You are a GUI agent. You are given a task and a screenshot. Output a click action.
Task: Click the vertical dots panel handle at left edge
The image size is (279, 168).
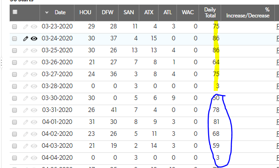pyautogui.click(x=1, y=62)
